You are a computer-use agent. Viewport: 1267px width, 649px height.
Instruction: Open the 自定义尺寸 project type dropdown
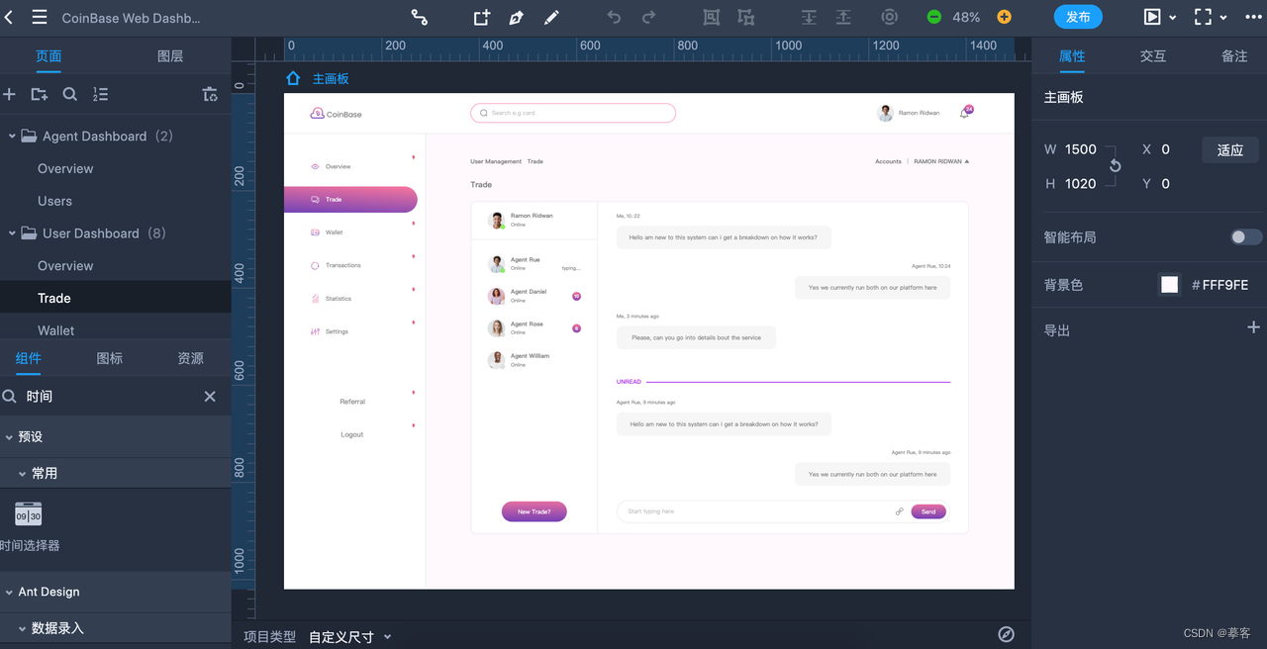point(350,637)
